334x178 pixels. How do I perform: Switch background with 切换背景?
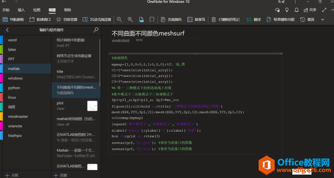point(67,19)
